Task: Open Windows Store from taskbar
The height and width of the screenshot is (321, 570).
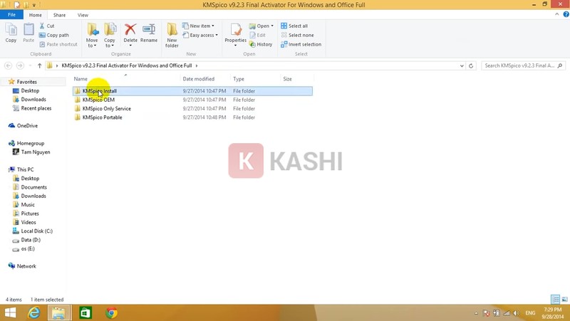Action: (x=85, y=312)
